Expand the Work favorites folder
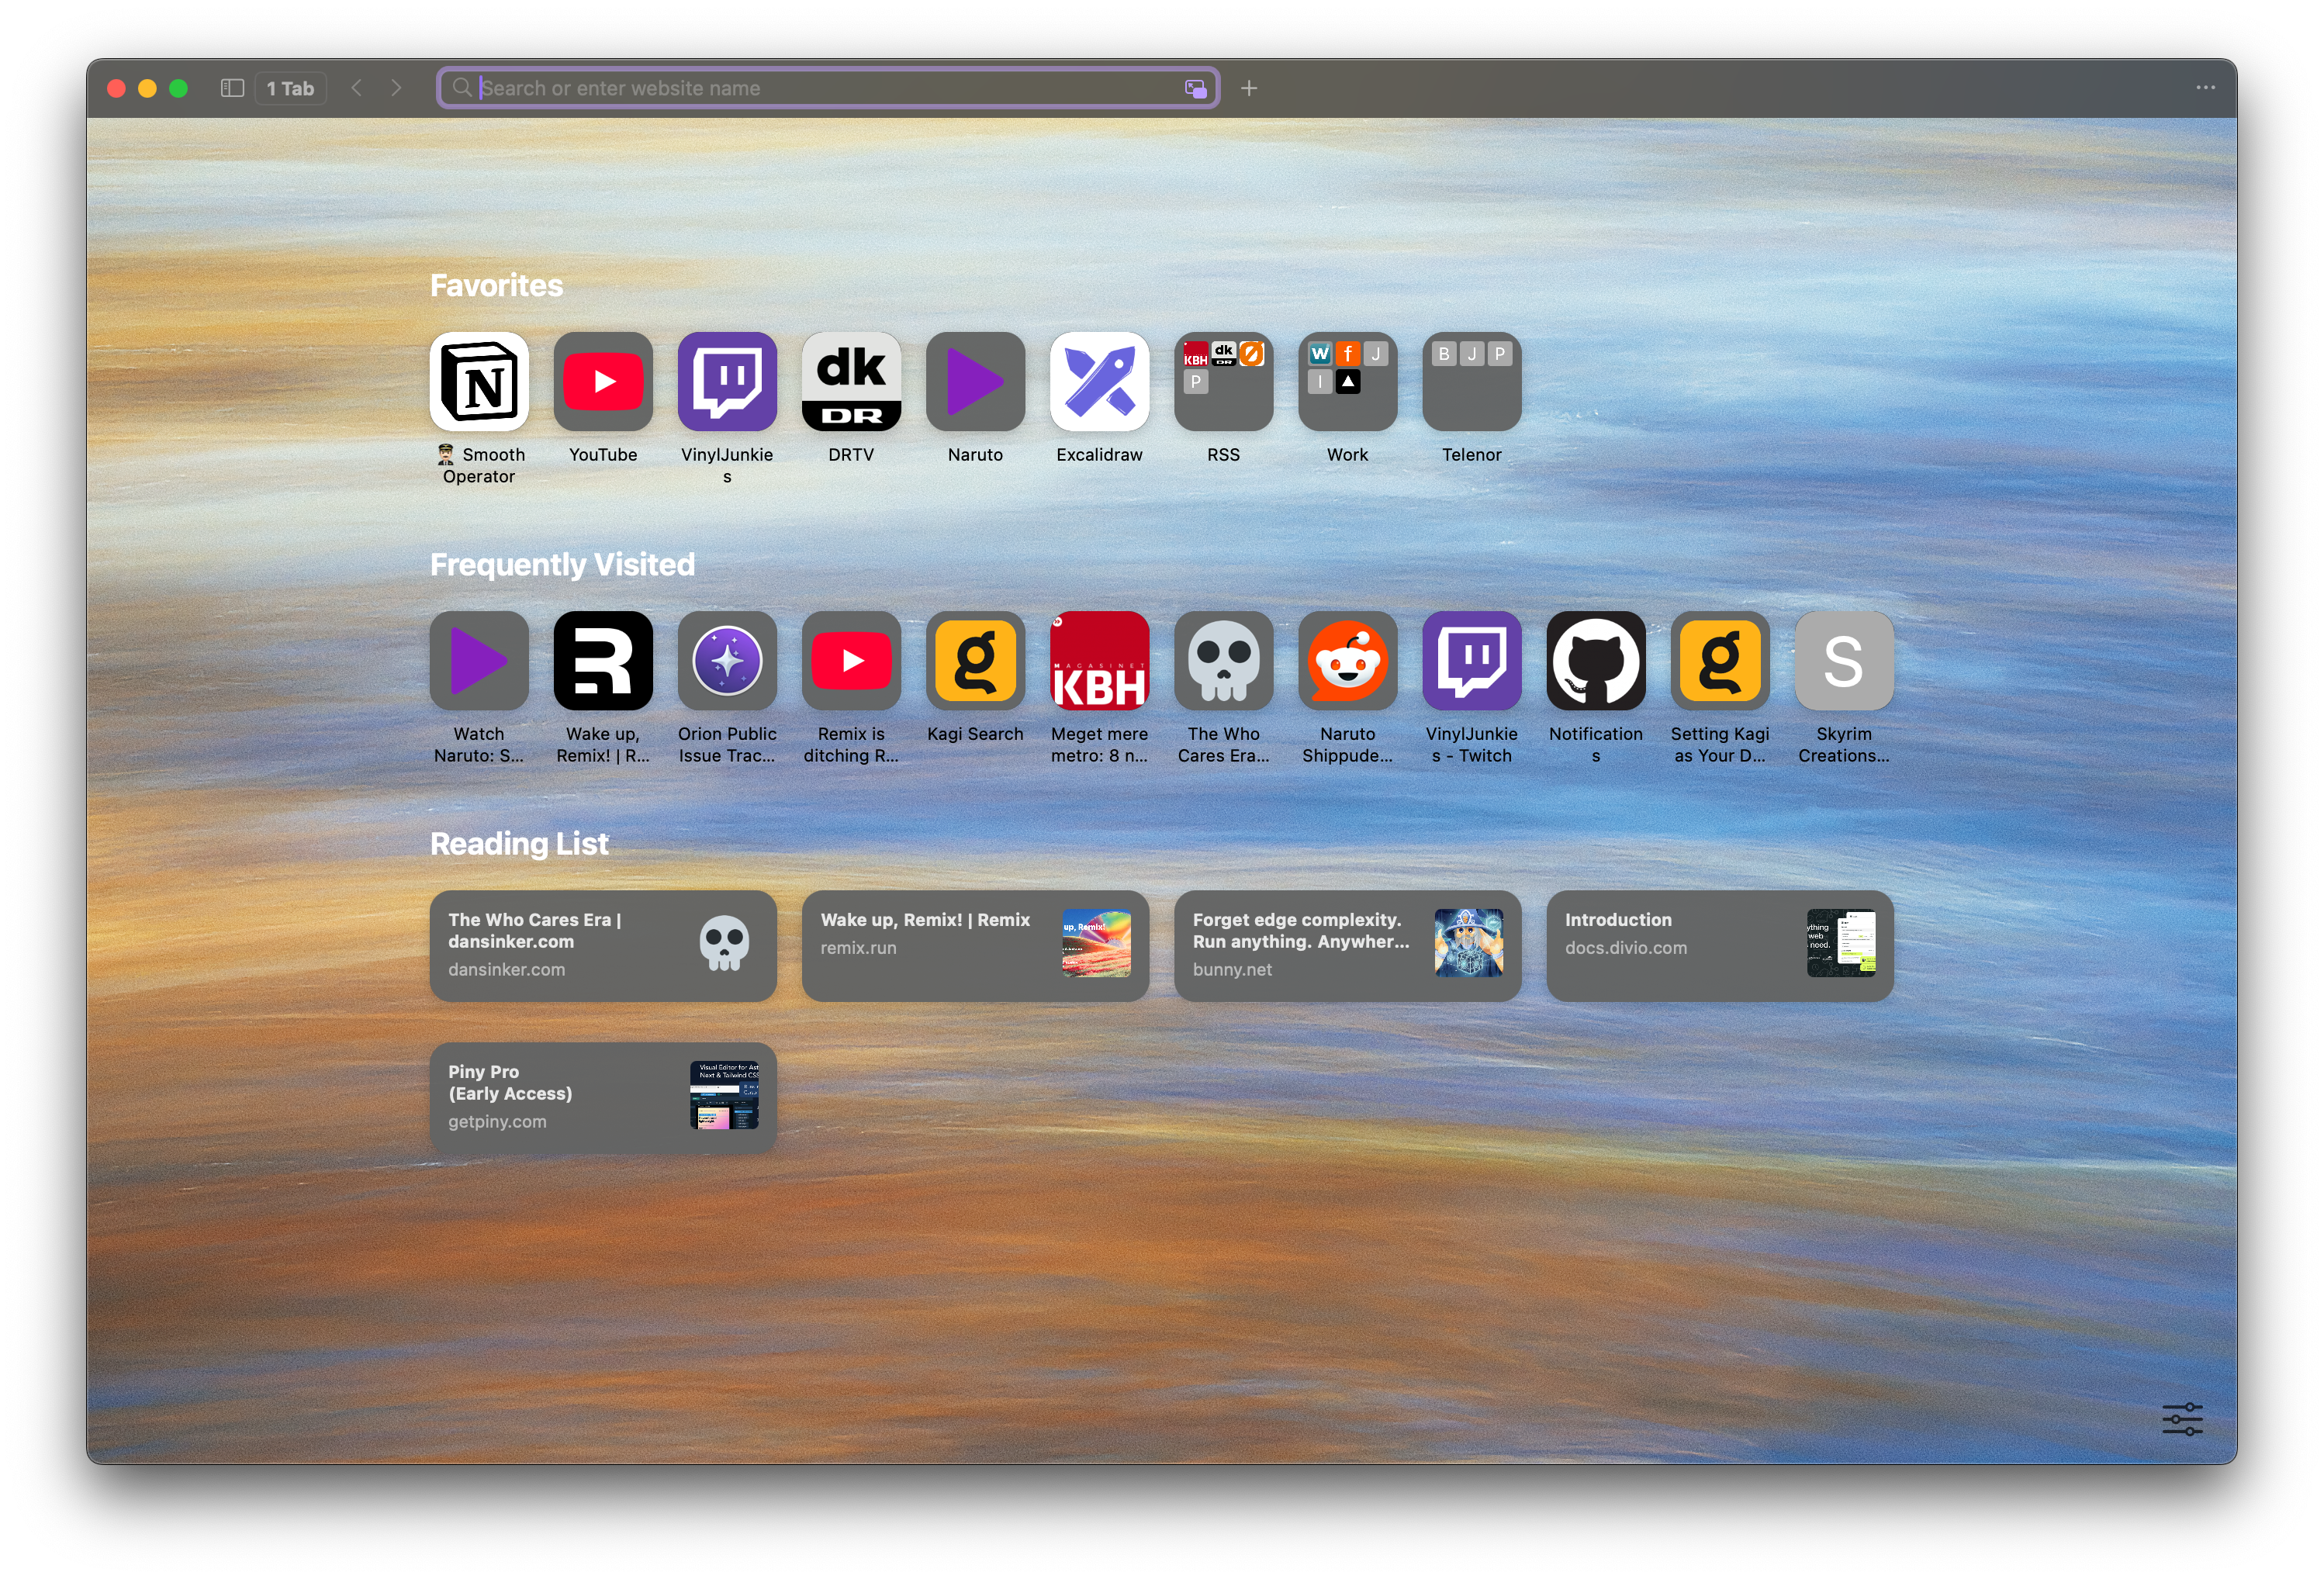The width and height of the screenshot is (2324, 1579). (x=1347, y=382)
